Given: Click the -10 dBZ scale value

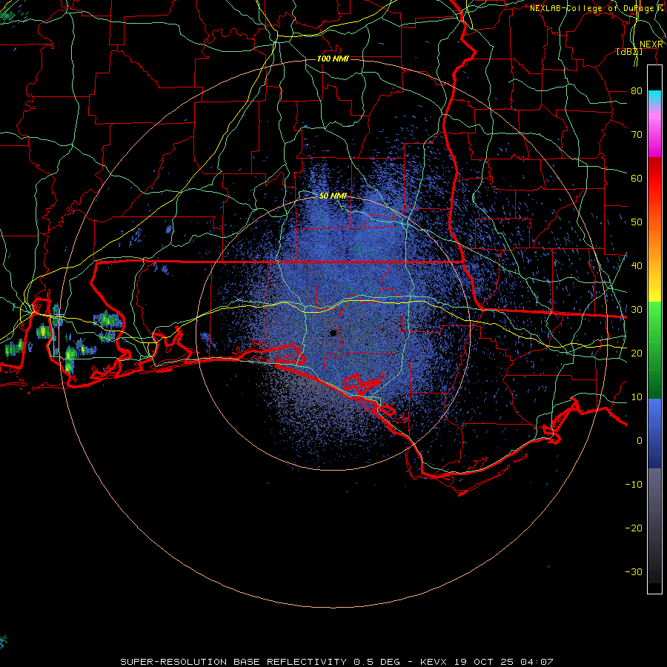Looking at the screenshot, I should [x=634, y=485].
